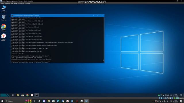This screenshot has width=184, height=103.
Task: Maximize the Administrator cmd.exe window
Action: coord(98,15)
